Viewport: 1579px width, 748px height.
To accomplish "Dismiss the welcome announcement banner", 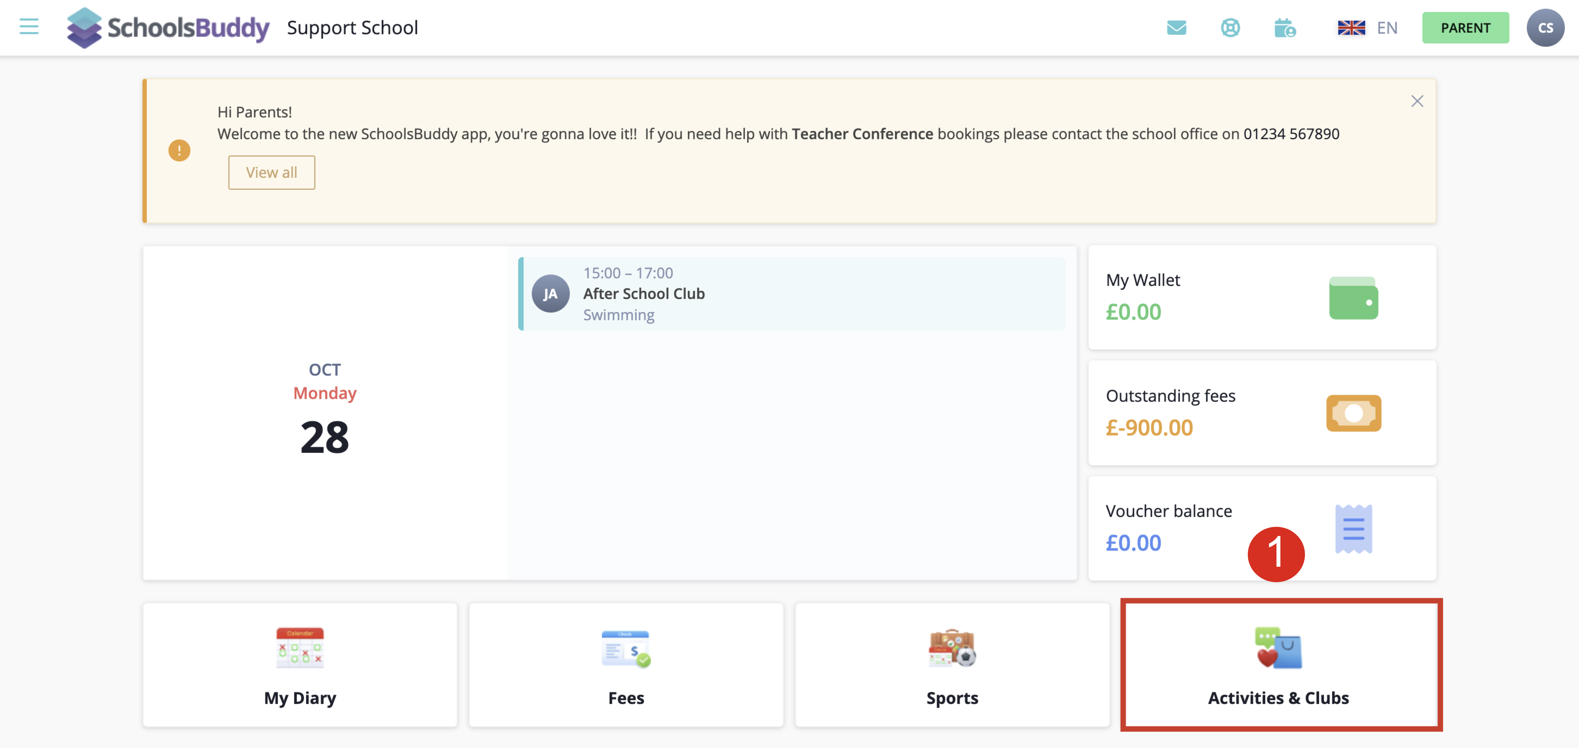I will [x=1417, y=101].
